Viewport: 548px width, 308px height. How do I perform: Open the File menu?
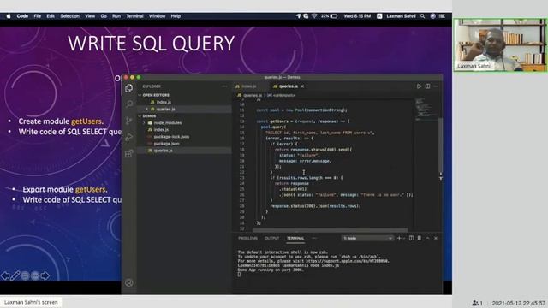(x=38, y=16)
